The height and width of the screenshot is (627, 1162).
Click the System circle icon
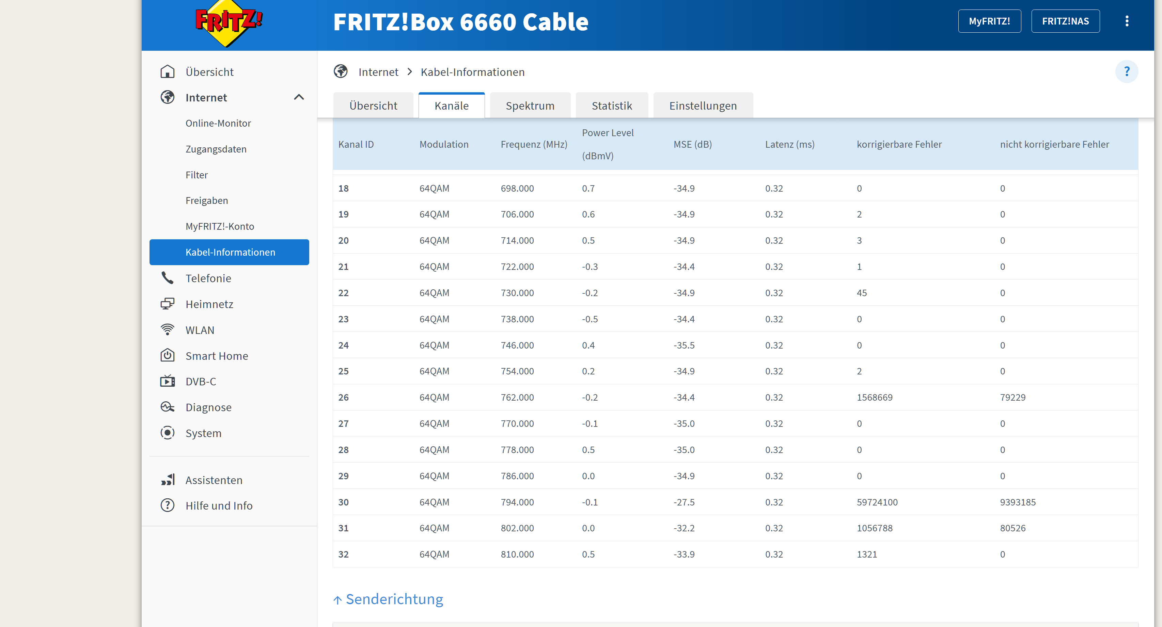pos(167,433)
